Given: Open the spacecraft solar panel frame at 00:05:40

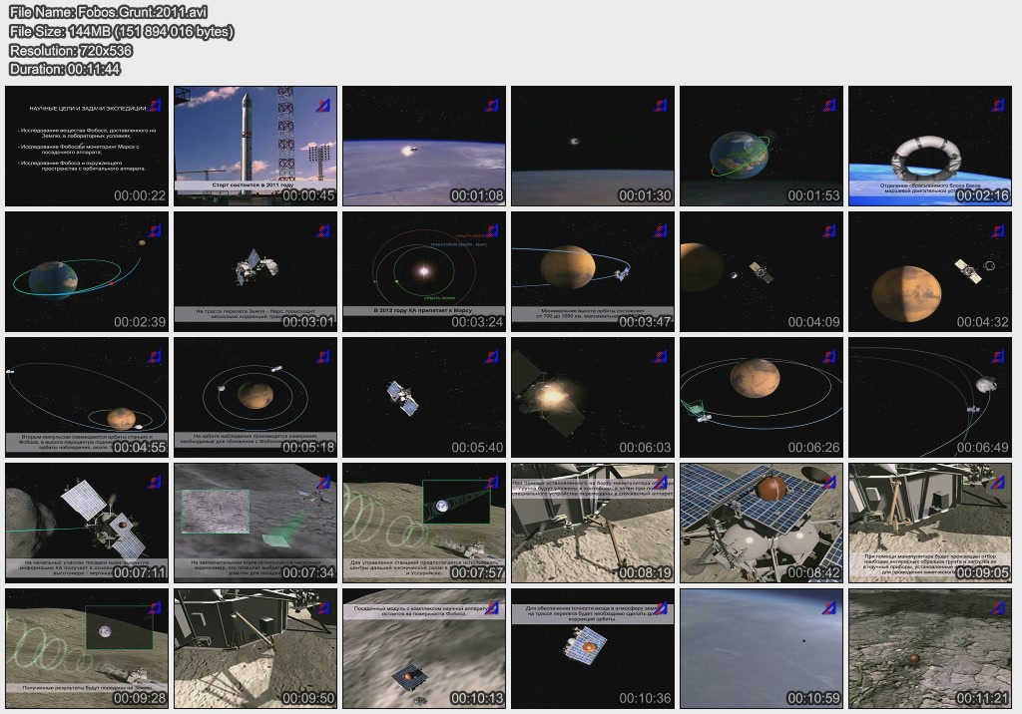Looking at the screenshot, I should pyautogui.click(x=424, y=397).
